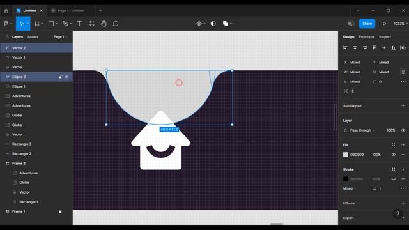Add an Effects entry with plus

[403, 203]
